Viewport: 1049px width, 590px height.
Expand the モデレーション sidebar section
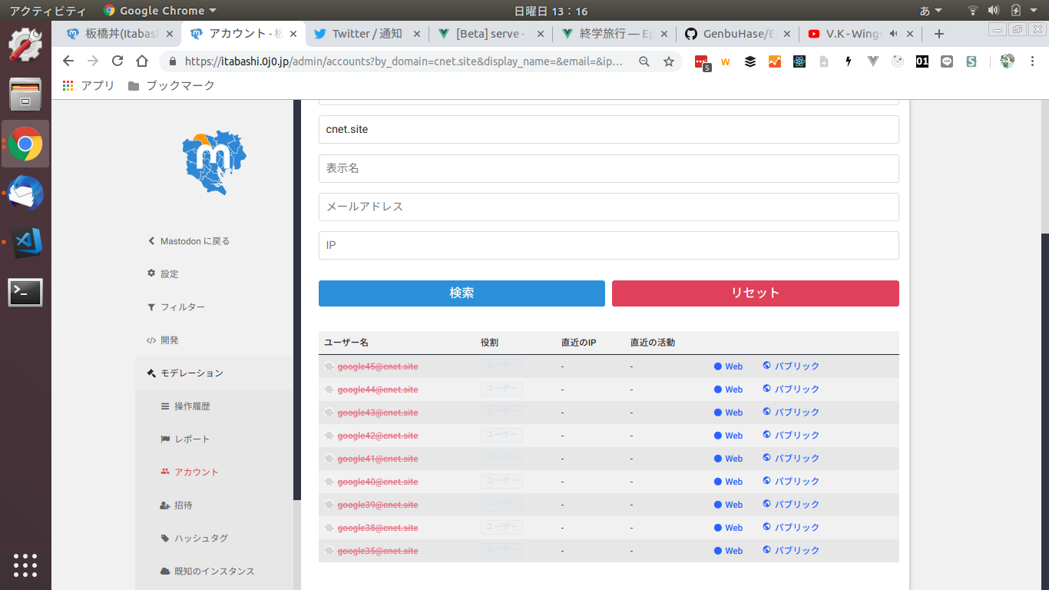point(191,373)
